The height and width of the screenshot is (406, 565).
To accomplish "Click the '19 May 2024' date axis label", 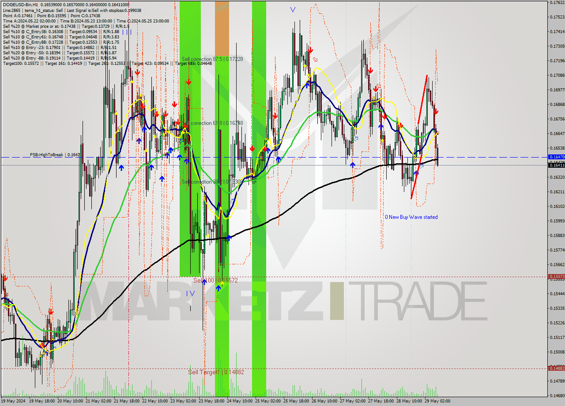I will pos(14,401).
